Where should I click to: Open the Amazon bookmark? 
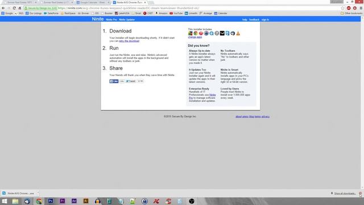click(x=161, y=13)
